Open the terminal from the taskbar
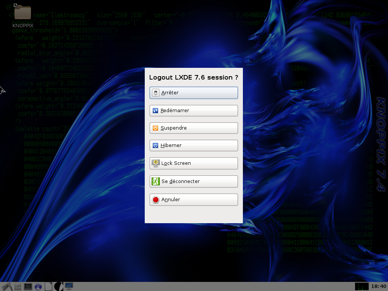The width and height of the screenshot is (388, 291). pos(28,286)
